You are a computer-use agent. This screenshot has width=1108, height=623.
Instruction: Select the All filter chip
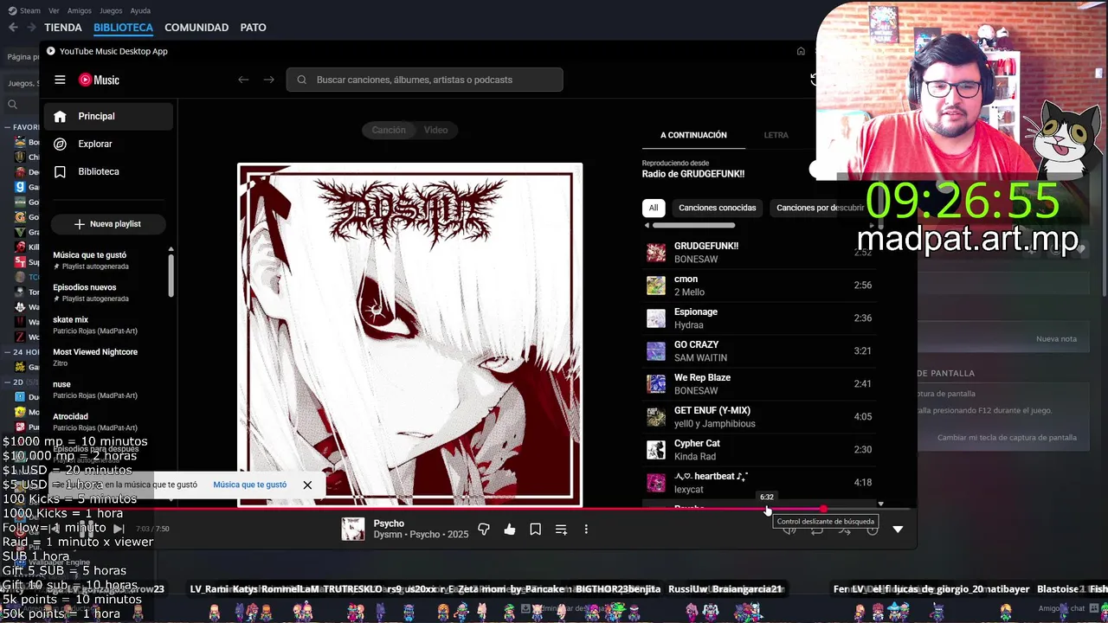click(x=654, y=208)
